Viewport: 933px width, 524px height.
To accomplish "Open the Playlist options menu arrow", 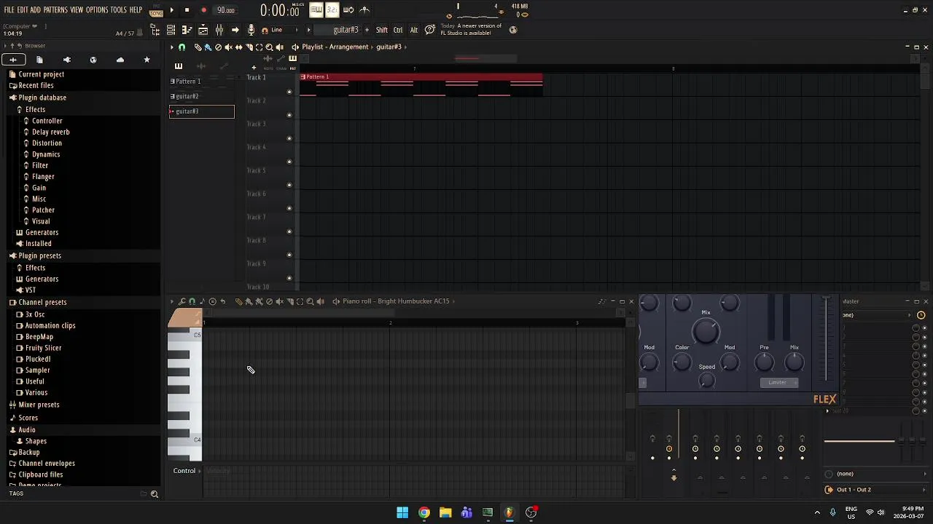I will tap(172, 47).
